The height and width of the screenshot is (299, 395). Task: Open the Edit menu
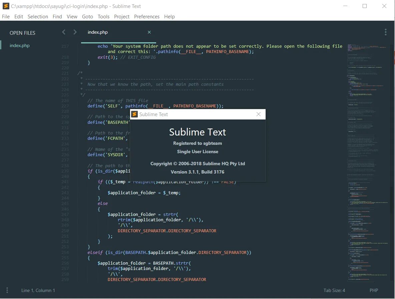coord(19,17)
